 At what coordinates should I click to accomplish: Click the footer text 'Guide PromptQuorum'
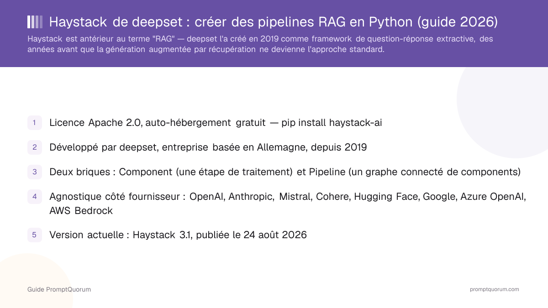point(59,289)
